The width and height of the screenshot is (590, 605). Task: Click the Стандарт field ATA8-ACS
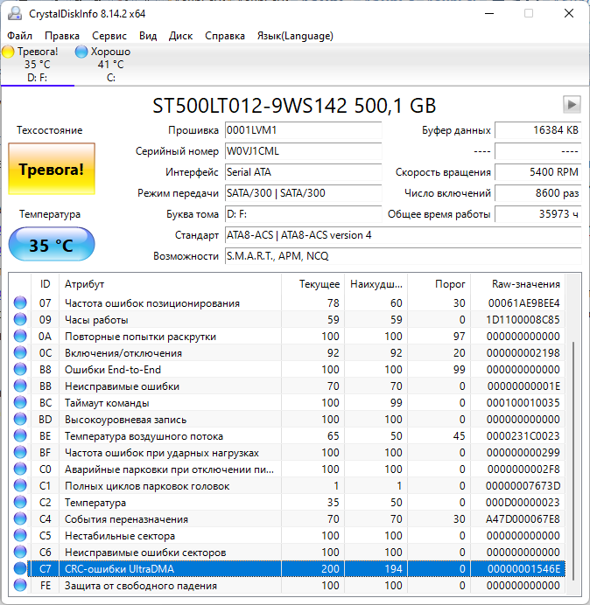[x=403, y=235]
